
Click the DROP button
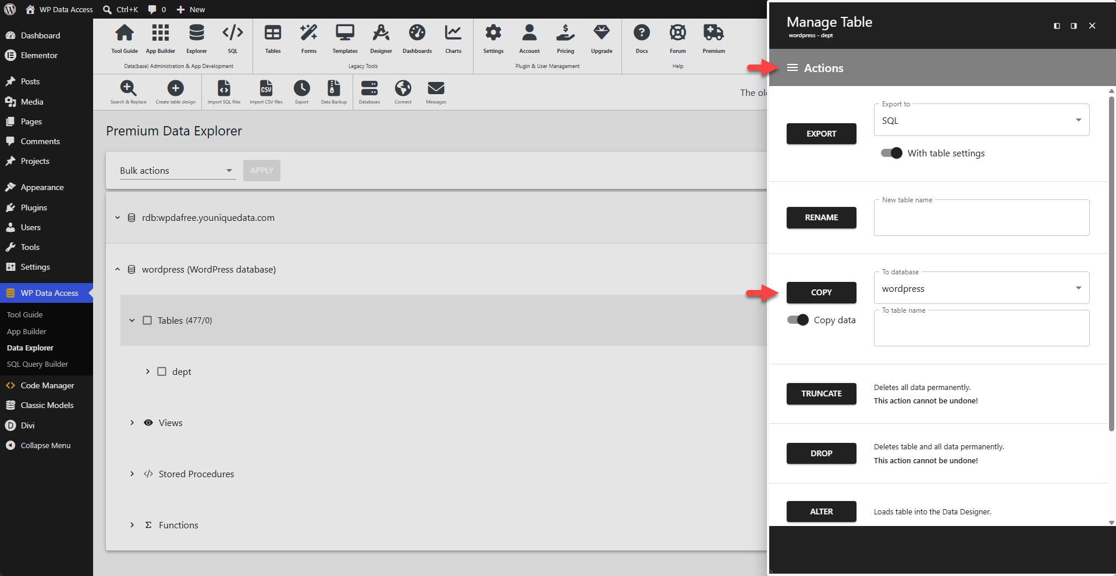pyautogui.click(x=821, y=453)
